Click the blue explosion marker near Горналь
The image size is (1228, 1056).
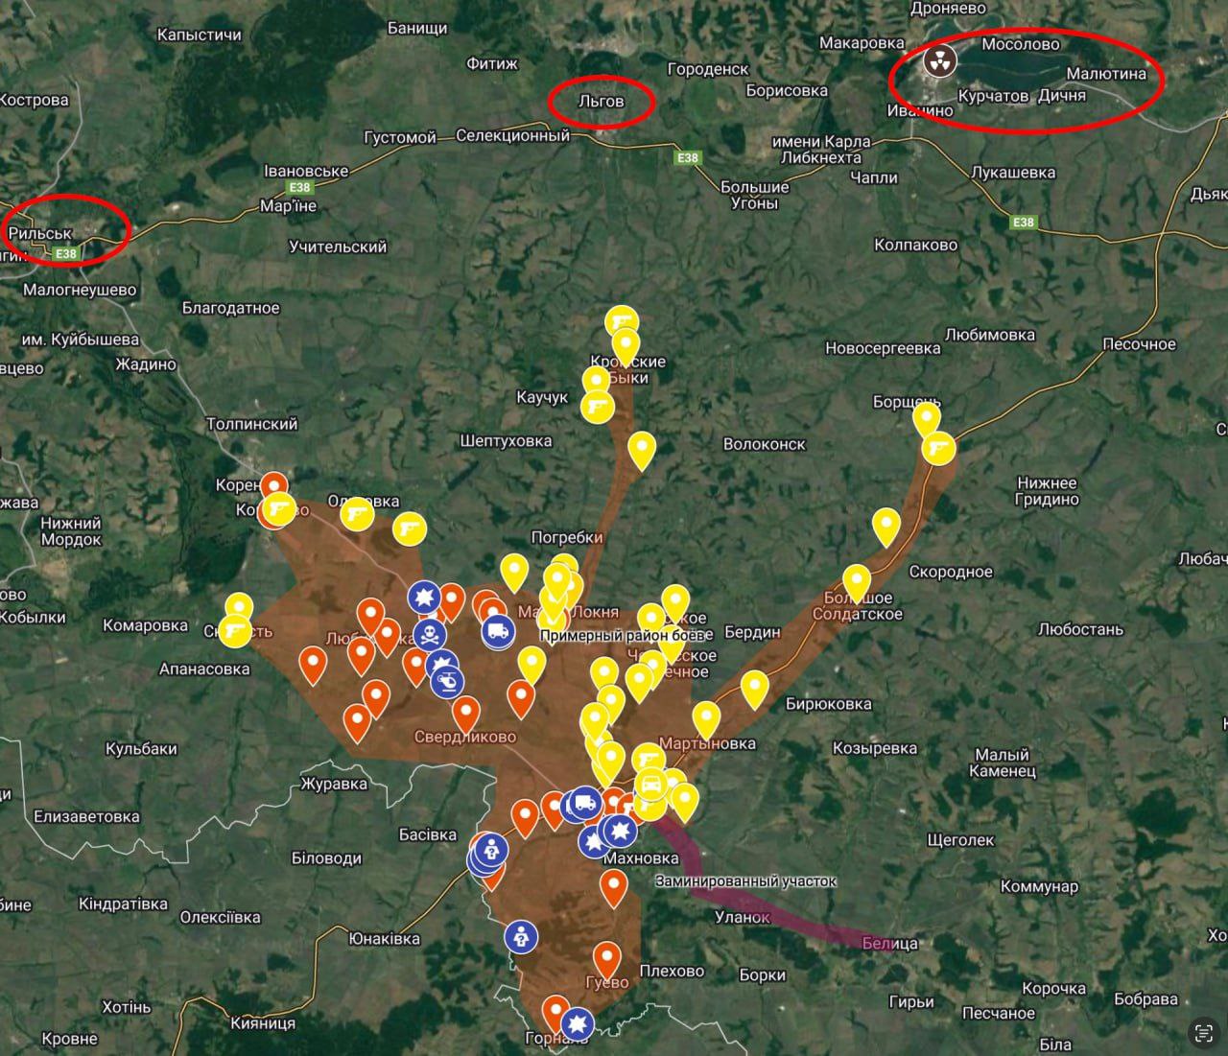click(x=578, y=1023)
